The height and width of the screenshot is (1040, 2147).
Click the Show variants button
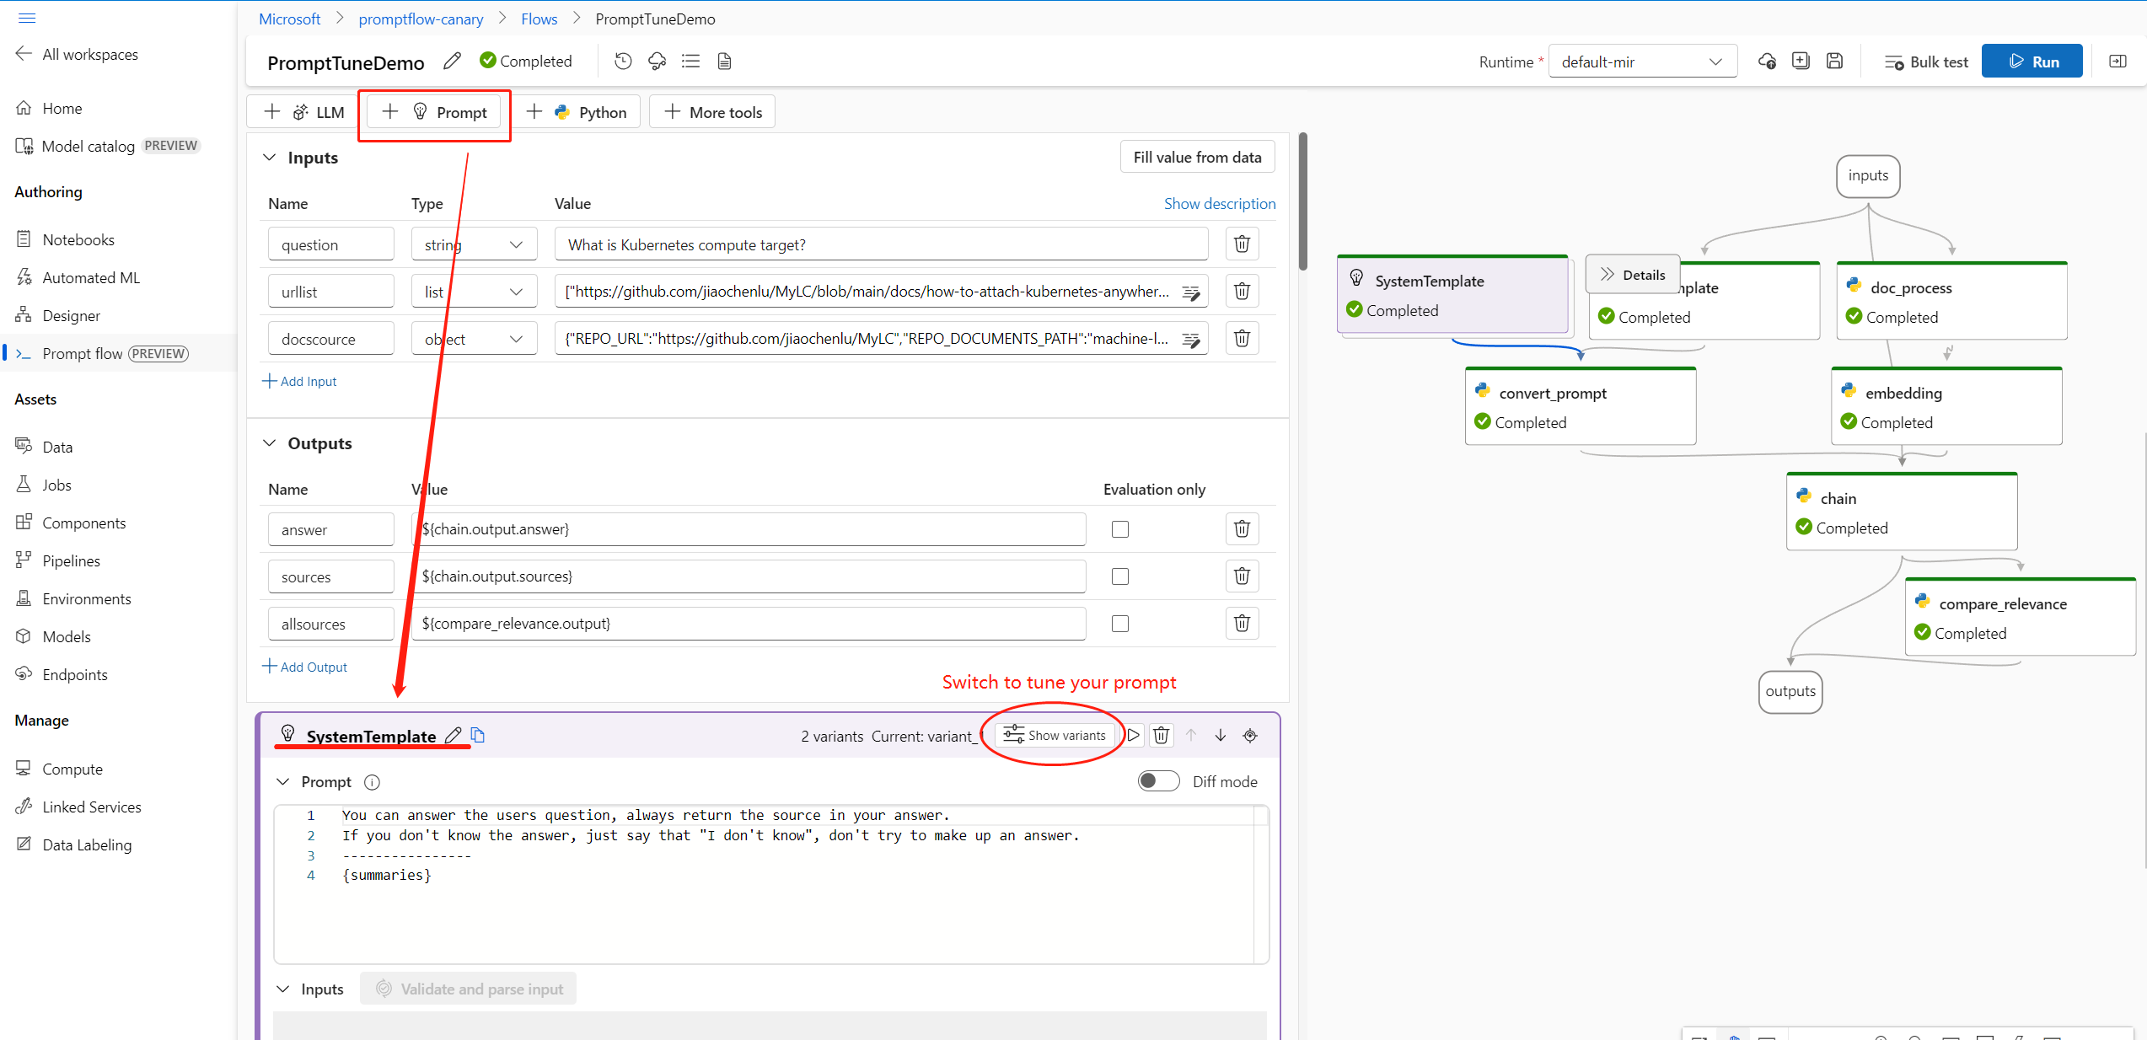(x=1055, y=735)
